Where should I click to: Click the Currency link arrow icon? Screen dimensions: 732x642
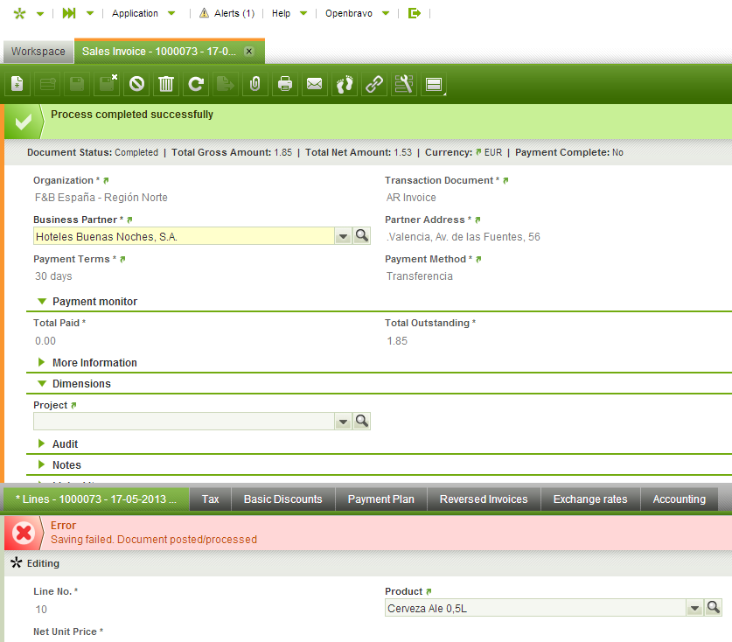[x=478, y=152]
